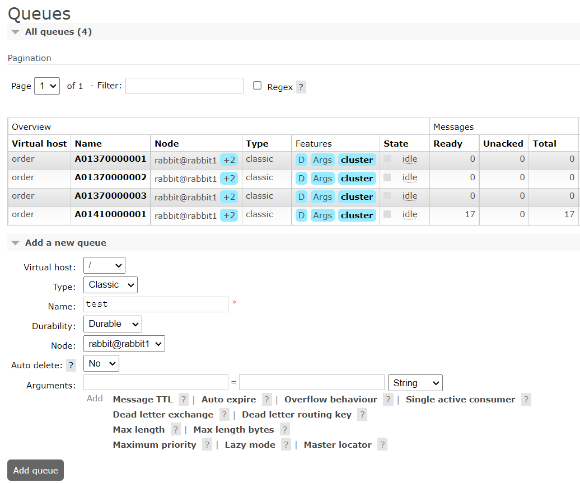580x483 pixels.
Task: Show Single active consumer help icon
Action: pos(526,400)
